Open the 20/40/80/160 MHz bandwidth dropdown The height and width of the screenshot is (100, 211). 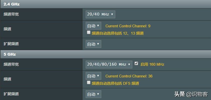pyautogui.click(x=109, y=64)
